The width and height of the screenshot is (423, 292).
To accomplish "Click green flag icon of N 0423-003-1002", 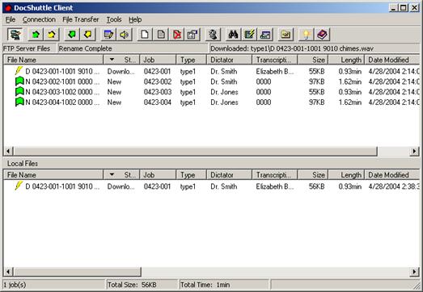I will [x=19, y=91].
